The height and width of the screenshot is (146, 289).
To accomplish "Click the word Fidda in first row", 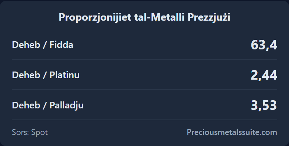I will [61, 45].
